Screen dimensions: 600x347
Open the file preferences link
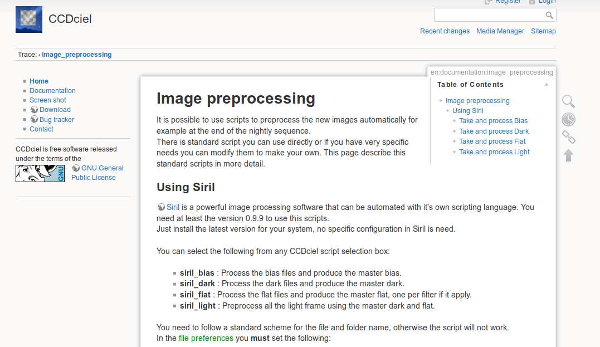point(206,338)
